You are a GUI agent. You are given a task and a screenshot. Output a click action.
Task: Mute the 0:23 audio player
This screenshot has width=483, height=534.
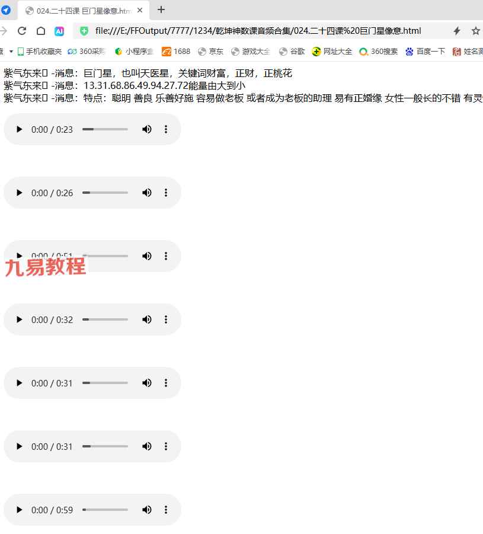pyautogui.click(x=146, y=129)
